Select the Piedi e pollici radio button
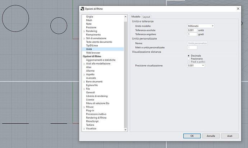The image size is (248, 148). [189, 62]
